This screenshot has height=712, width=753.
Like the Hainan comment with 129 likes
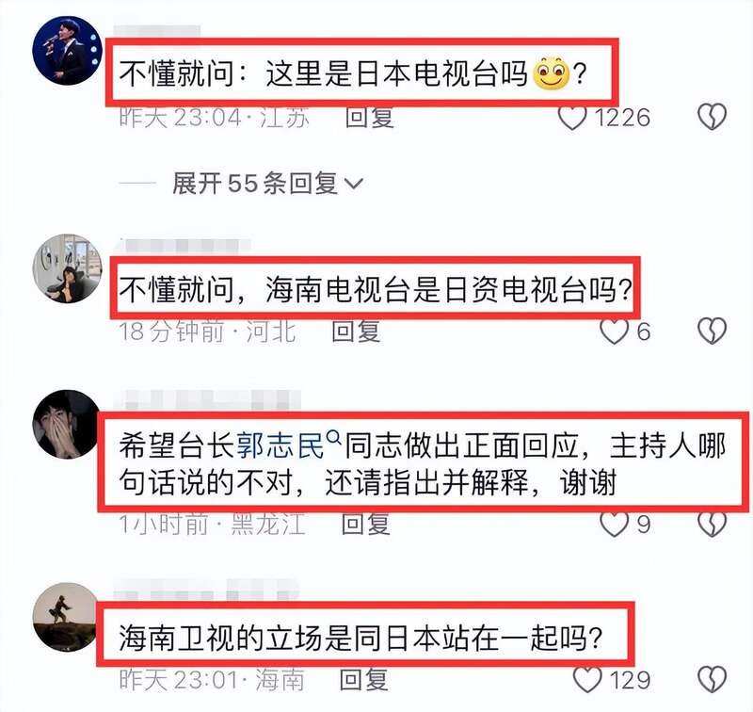587,679
